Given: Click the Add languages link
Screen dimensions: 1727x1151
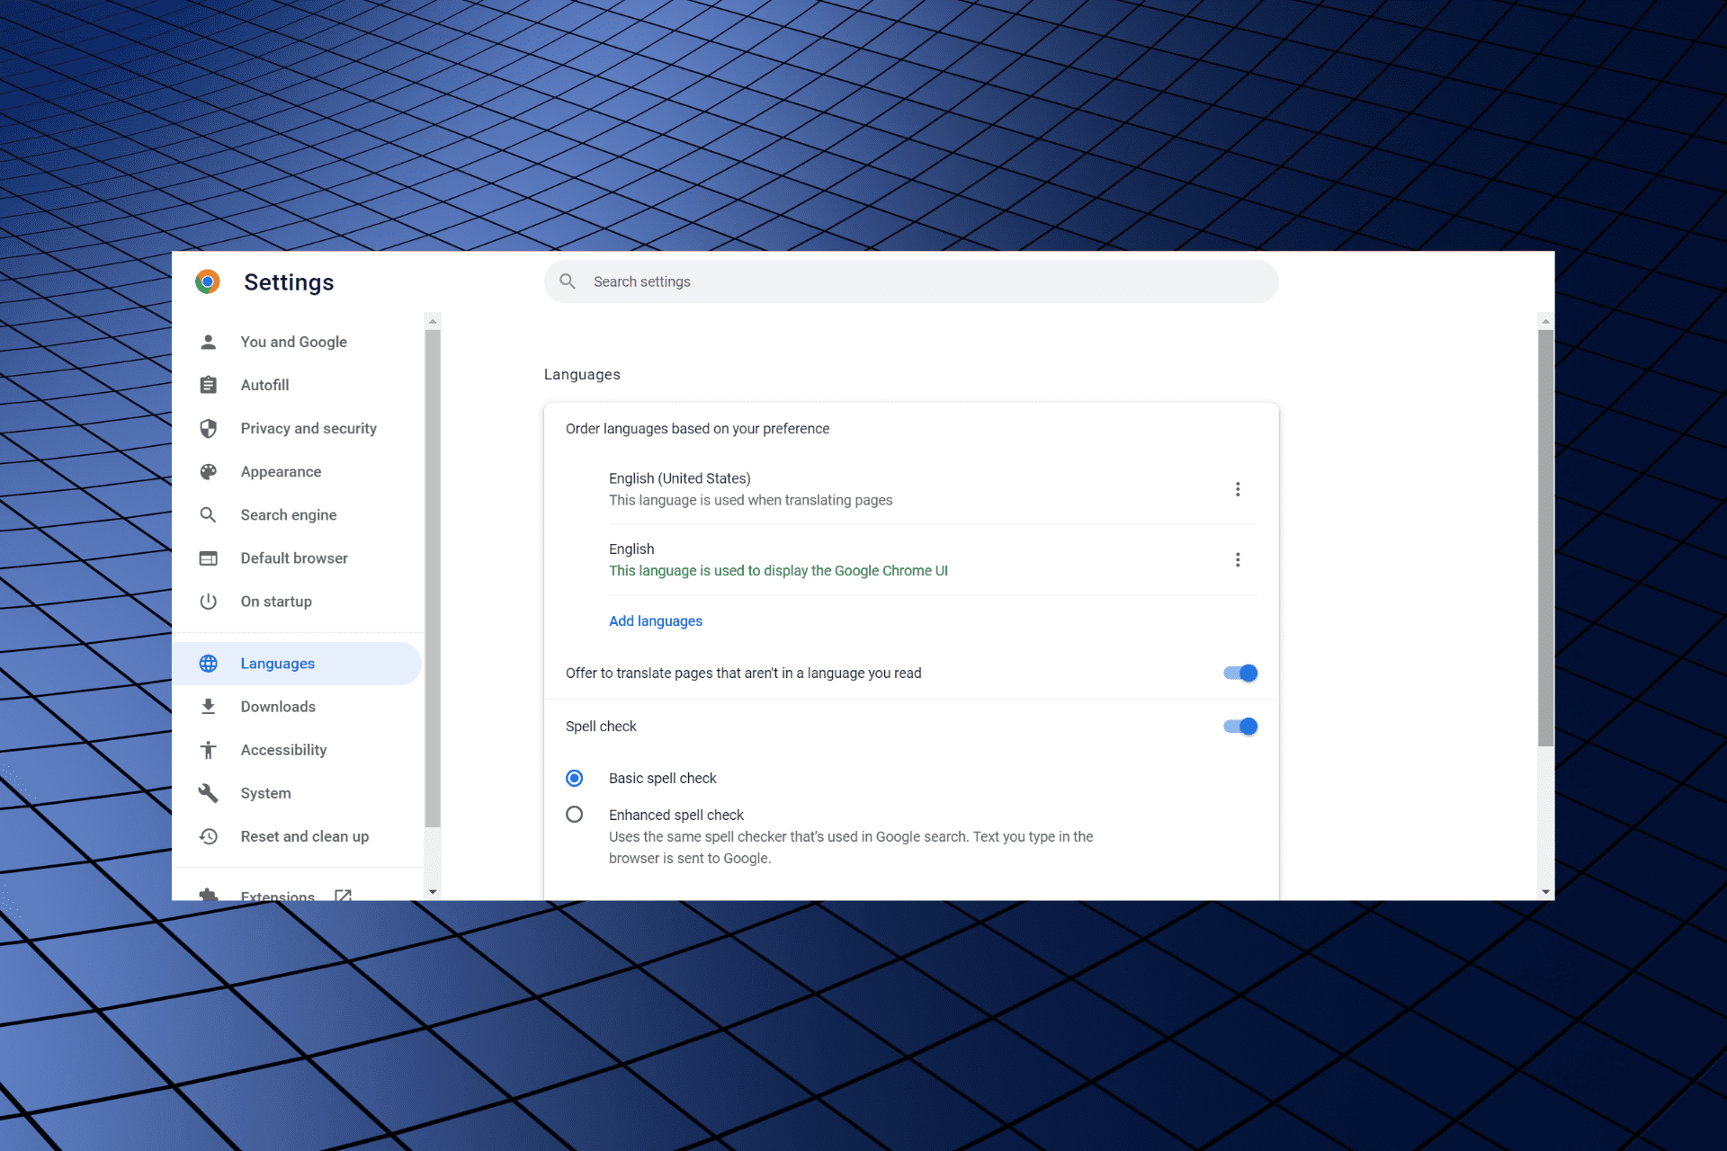Looking at the screenshot, I should pos(654,621).
